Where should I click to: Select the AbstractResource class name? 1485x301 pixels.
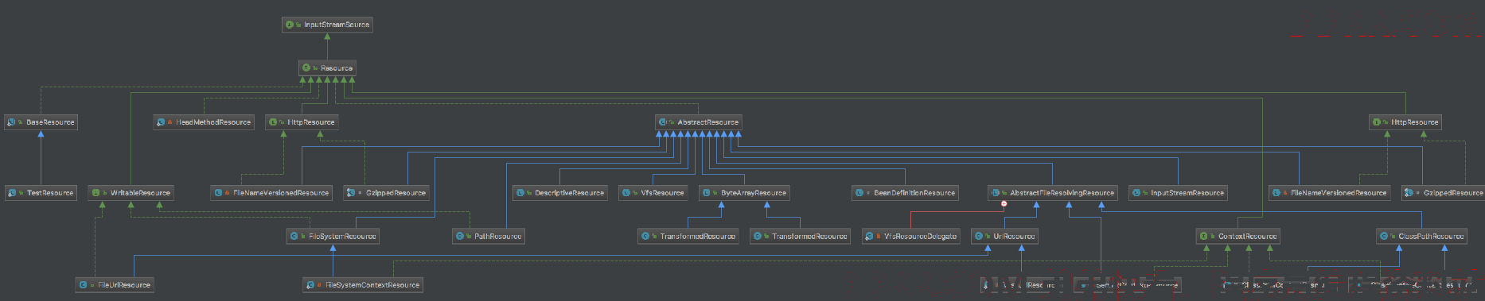pyautogui.click(x=708, y=122)
